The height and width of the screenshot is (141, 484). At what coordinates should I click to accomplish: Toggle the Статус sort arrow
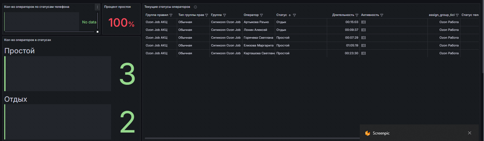(290, 15)
